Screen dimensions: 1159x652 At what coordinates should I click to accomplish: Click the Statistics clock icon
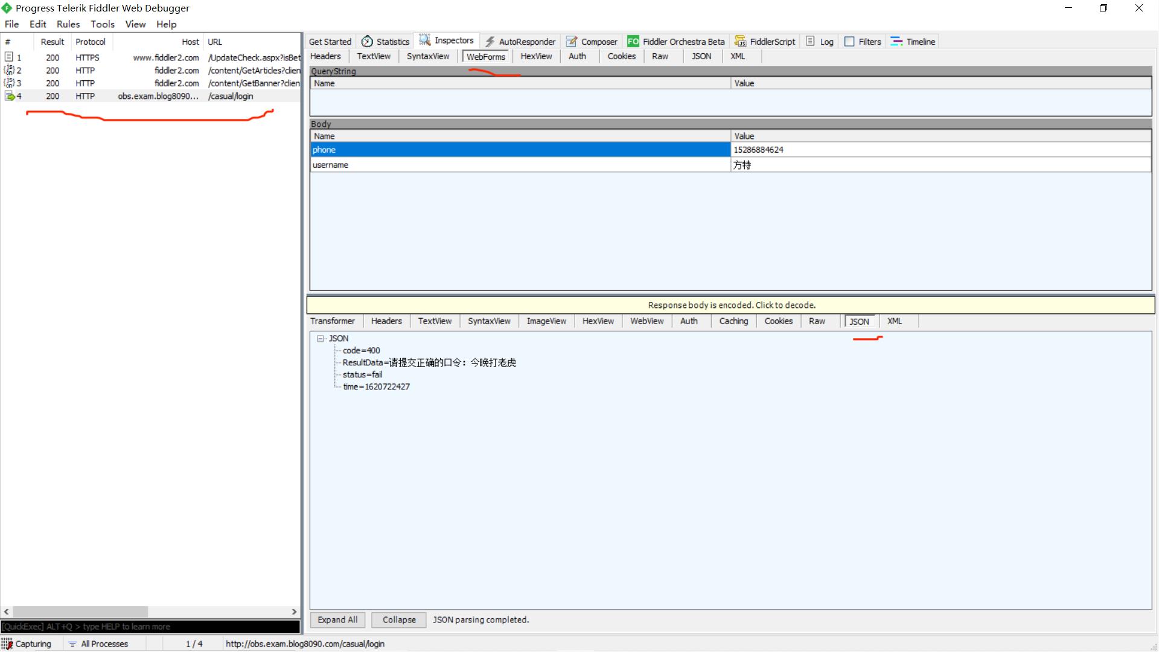(366, 42)
